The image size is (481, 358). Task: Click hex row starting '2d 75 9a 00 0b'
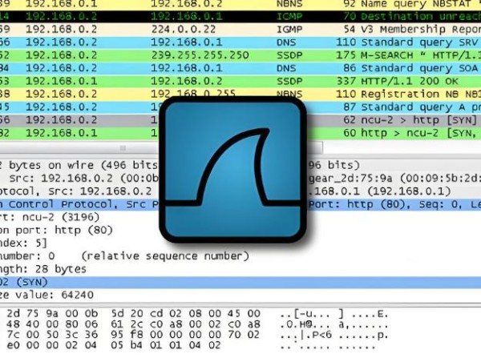tap(133, 314)
